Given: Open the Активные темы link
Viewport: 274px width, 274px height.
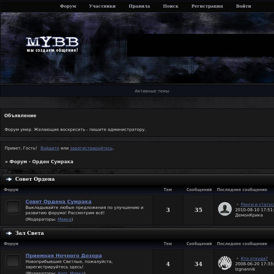Looking at the screenshot, I should (x=152, y=91).
